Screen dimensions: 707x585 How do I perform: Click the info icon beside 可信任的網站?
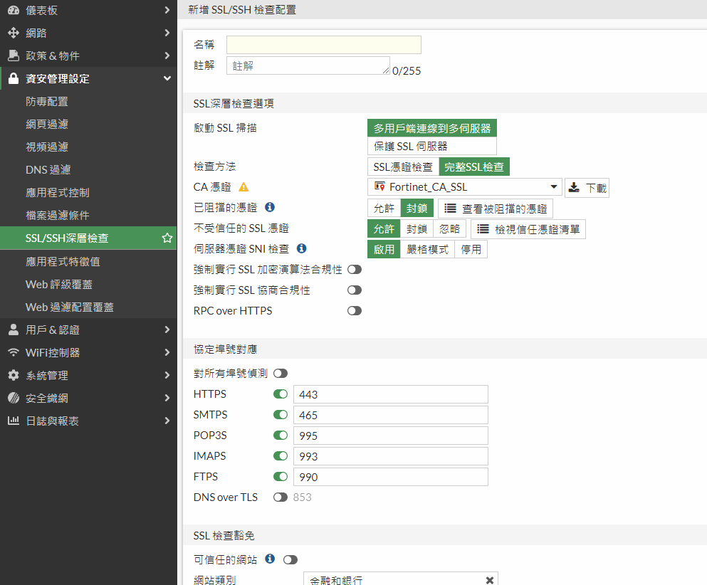point(270,559)
